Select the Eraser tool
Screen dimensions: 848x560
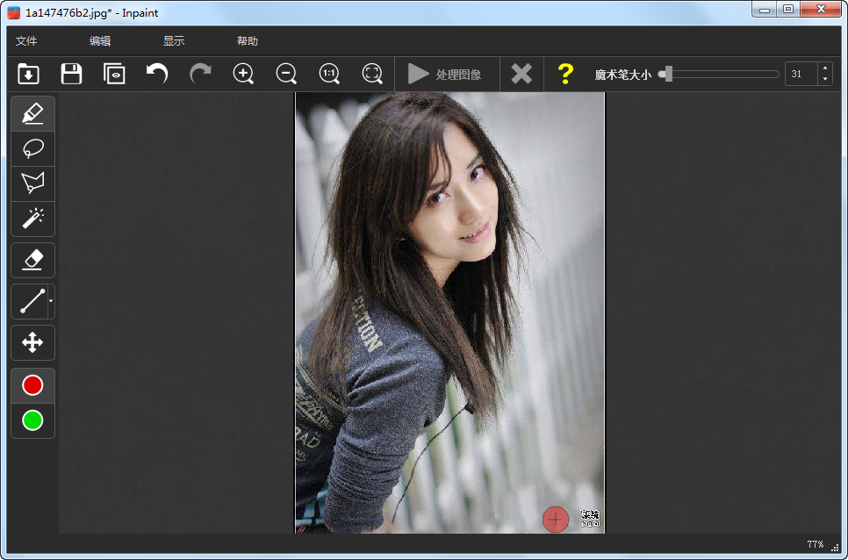32,260
